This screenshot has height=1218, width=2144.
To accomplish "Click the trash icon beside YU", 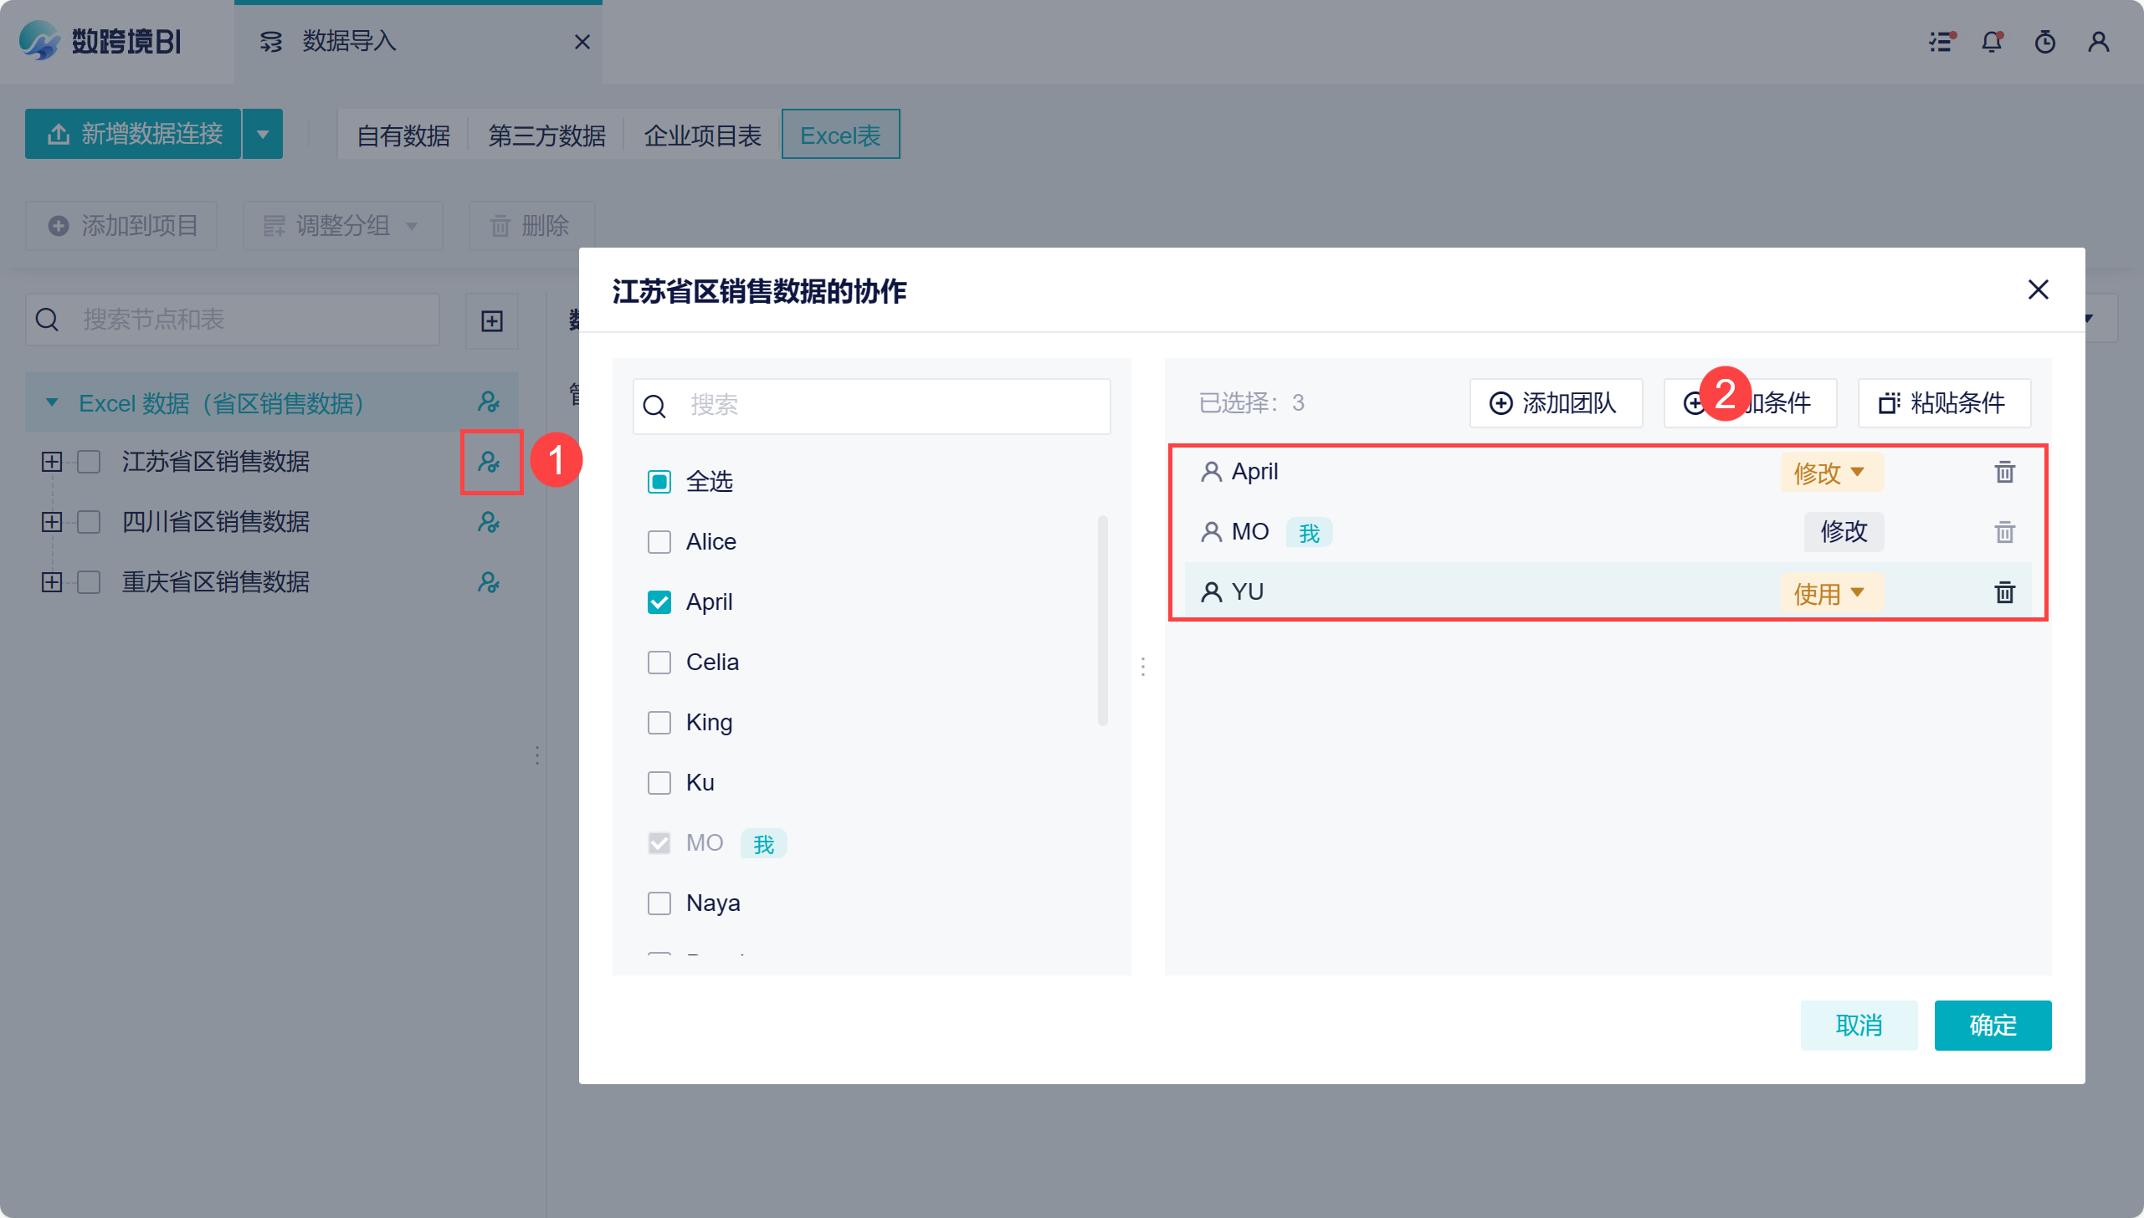I will point(2004,592).
